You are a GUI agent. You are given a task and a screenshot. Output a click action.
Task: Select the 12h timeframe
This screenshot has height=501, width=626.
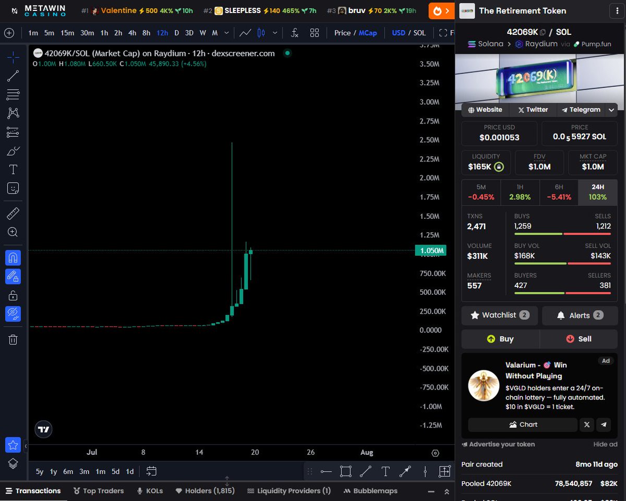pyautogui.click(x=162, y=33)
